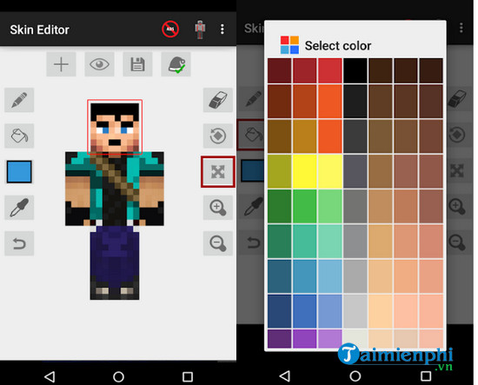Tap the Android home button on right screen
Screen dimensions: 478x385
coord(355,375)
